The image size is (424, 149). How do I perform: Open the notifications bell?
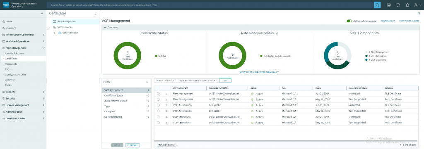[x=407, y=5]
